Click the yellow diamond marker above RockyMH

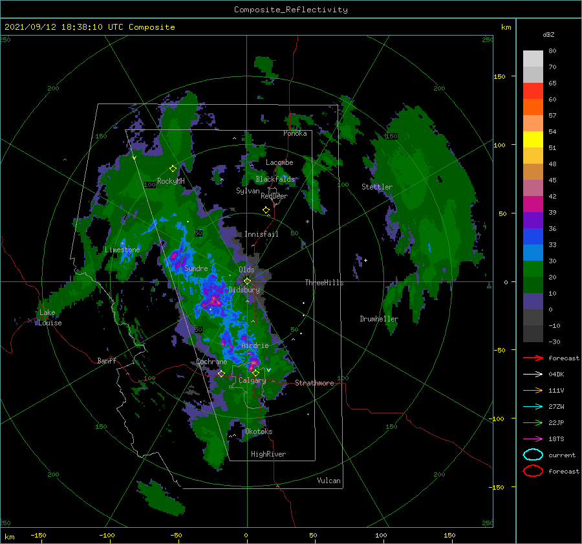click(x=173, y=169)
